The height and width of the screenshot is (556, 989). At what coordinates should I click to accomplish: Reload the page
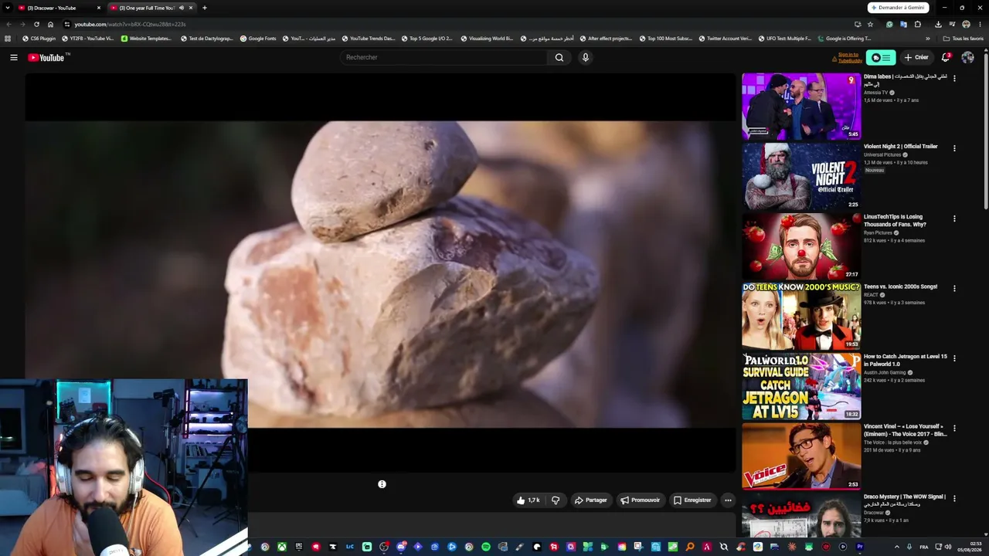coord(36,24)
